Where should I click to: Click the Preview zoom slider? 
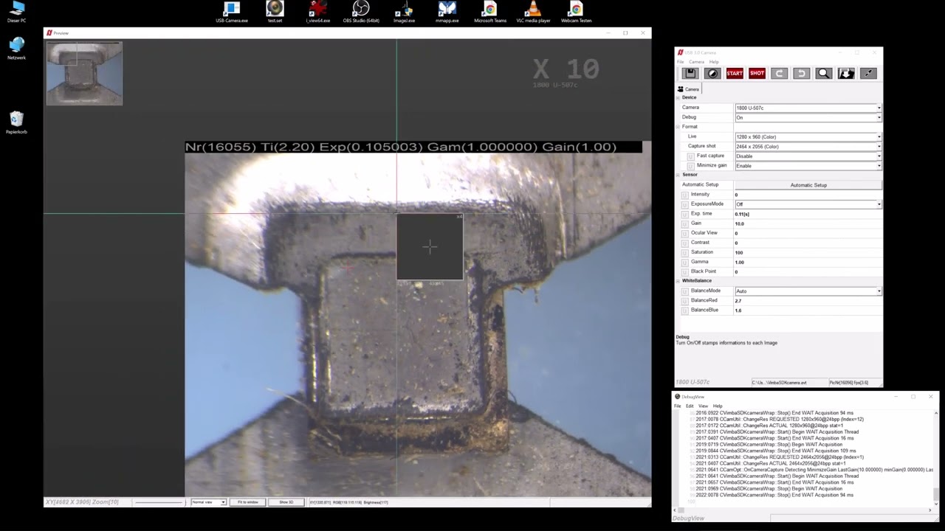(159, 502)
